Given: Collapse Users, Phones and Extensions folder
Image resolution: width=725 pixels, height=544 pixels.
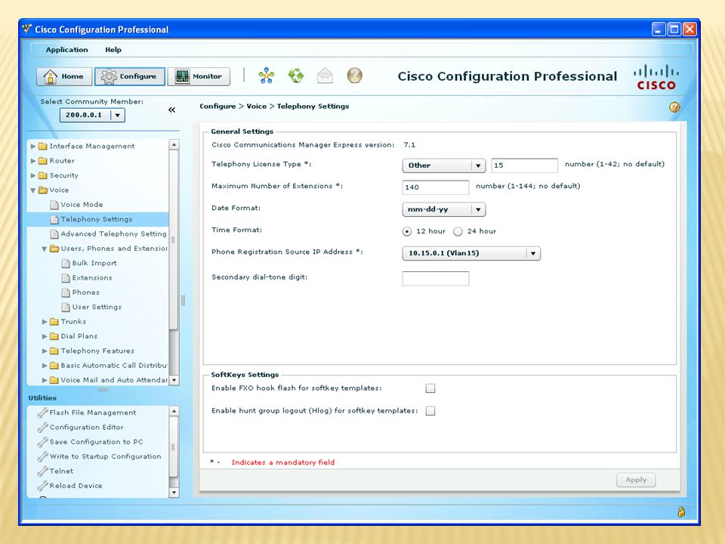Looking at the screenshot, I should 45,249.
